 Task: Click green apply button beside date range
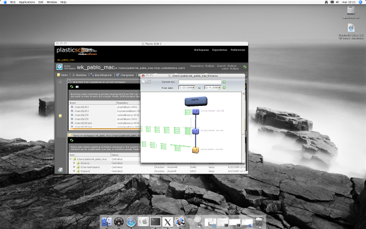tap(224, 88)
